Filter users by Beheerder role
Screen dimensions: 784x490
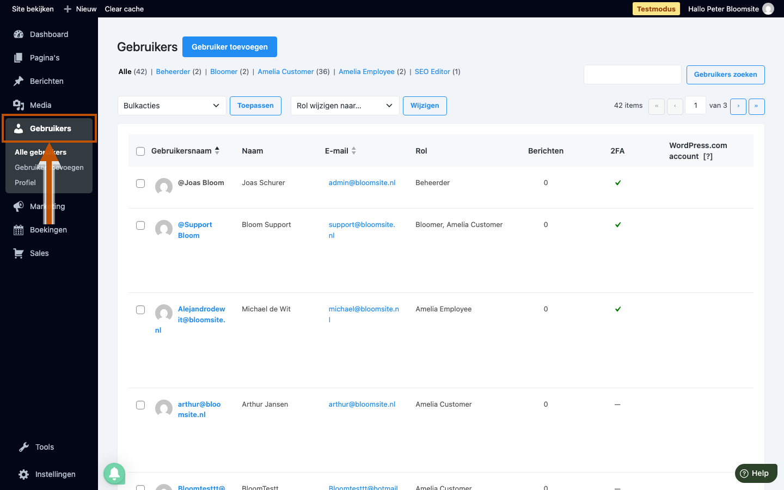(x=173, y=72)
